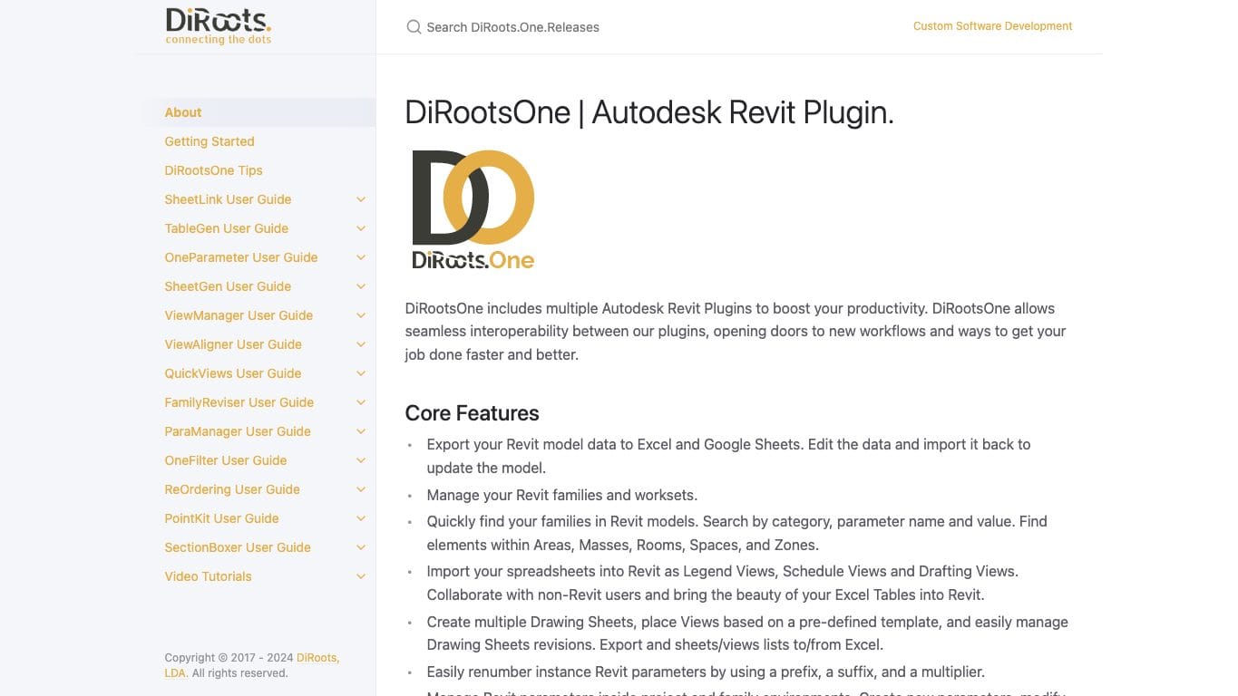Click the DiRoots logo in the header
The width and height of the screenshot is (1238, 696).
[219, 26]
